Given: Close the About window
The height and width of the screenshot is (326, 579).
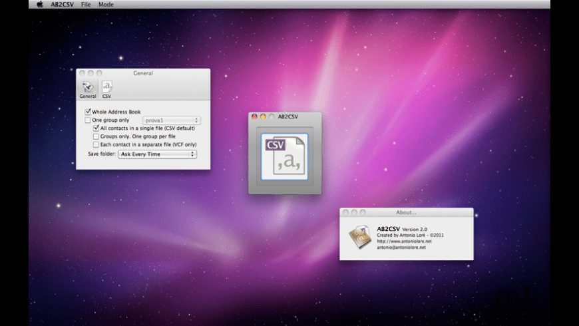Looking at the screenshot, I should pyautogui.click(x=345, y=212).
